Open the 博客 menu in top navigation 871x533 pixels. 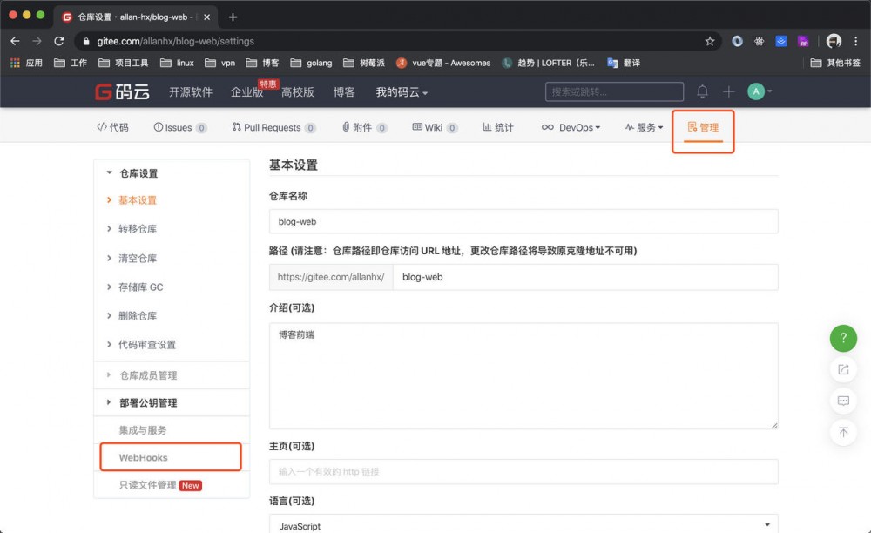(345, 91)
